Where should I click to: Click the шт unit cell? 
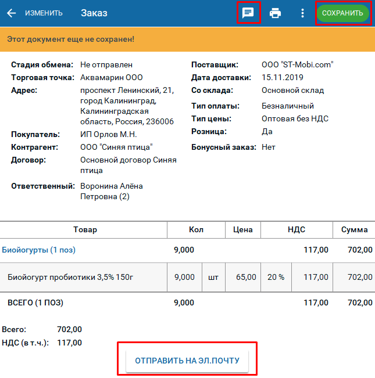pos(213,277)
